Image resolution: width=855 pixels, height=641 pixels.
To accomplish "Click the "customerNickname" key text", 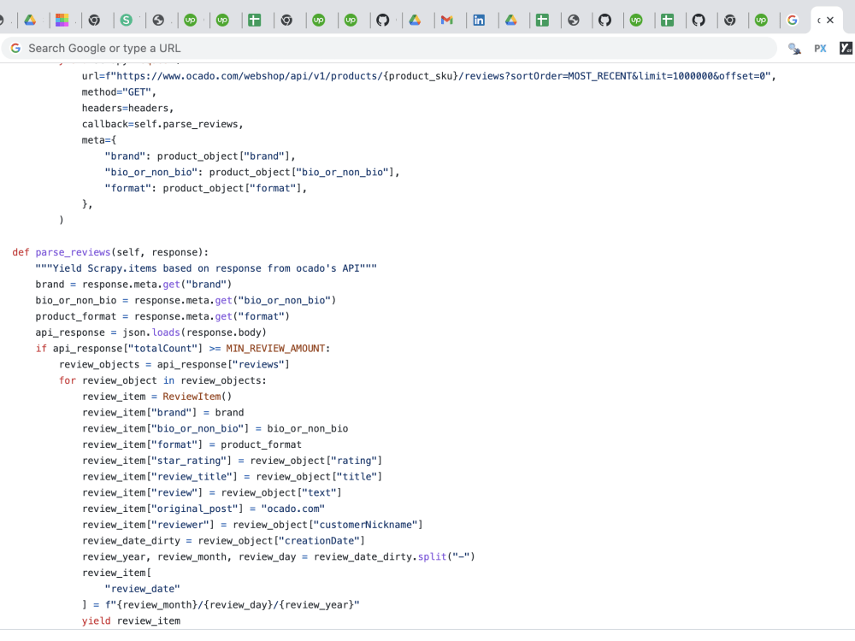I will click(365, 525).
